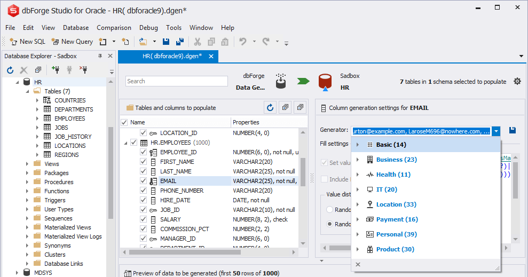Uncheck the HR.EMPLOYEES table checkbox

click(133, 143)
